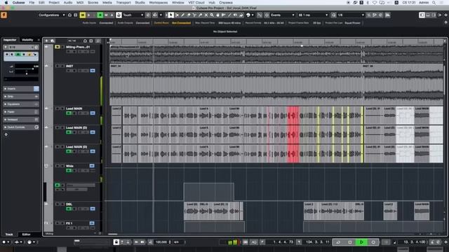The width and height of the screenshot is (449, 252).
Task: Activate the transport cycle loop button
Action: coord(338,242)
